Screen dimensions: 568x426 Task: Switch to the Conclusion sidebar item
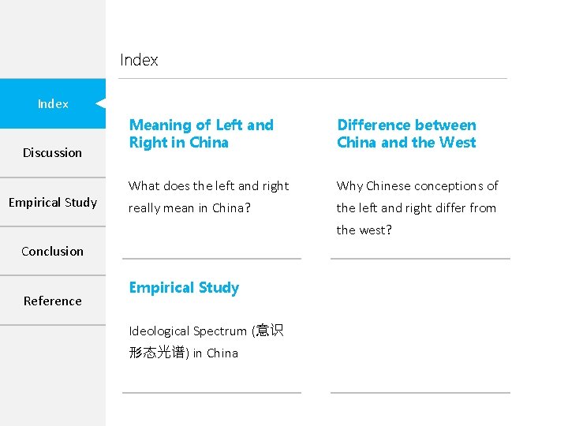point(52,252)
